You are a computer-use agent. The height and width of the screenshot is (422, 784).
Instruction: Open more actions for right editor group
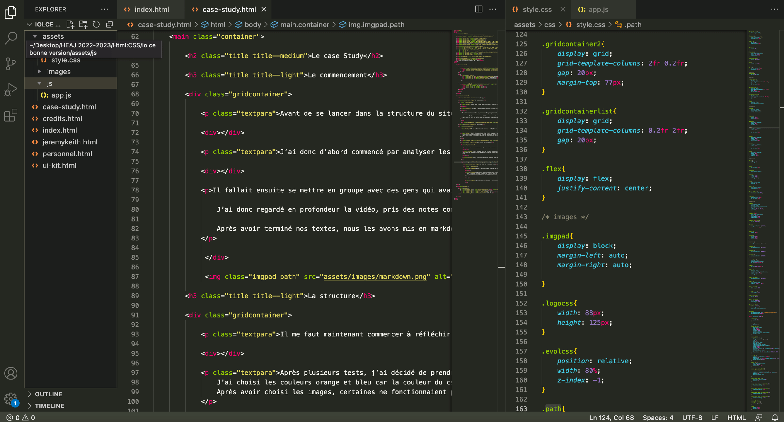coord(775,9)
